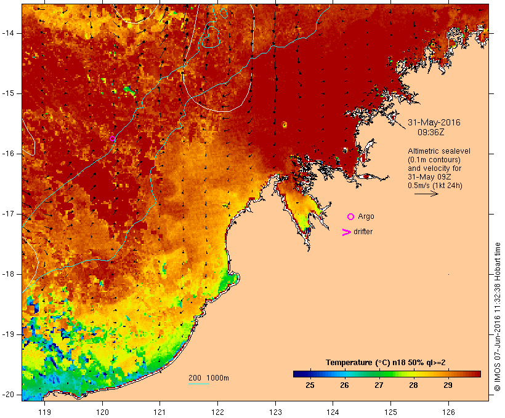Image resolution: width=505 pixels, height=418 pixels.
Task: Click longitude axis label 124
Action: (x=333, y=412)
